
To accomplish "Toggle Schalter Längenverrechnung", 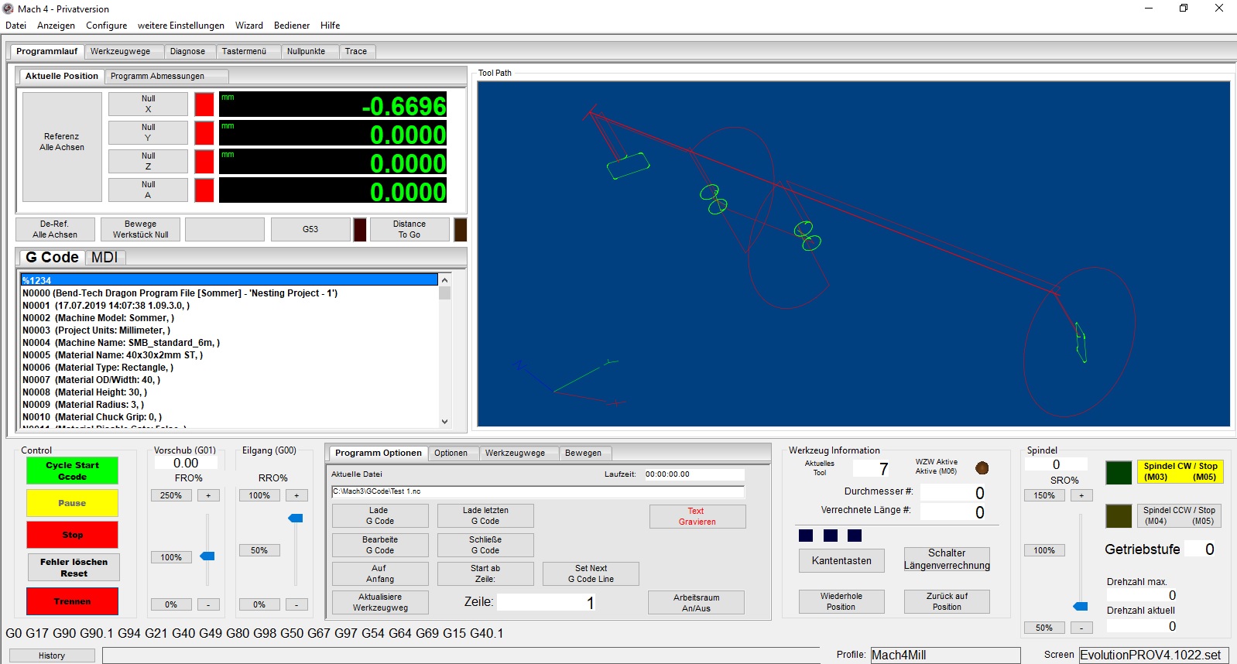I will pyautogui.click(x=946, y=560).
